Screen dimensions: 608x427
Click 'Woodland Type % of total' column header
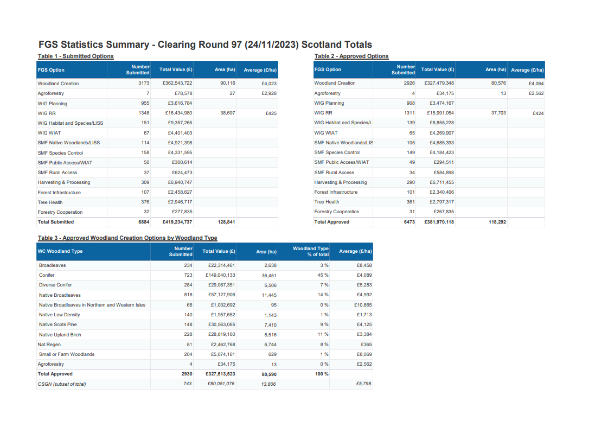[311, 251]
